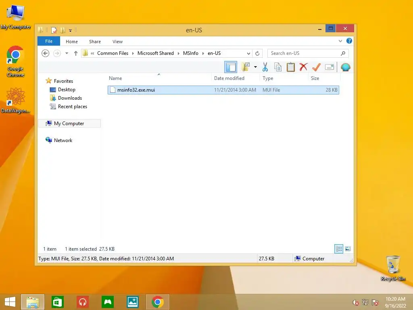Open the Help question mark icon
Screen dimensions: 413x310
click(x=349, y=41)
